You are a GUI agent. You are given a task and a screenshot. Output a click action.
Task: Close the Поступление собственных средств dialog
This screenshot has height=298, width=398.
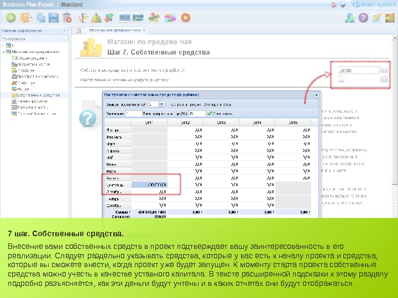coord(317,95)
